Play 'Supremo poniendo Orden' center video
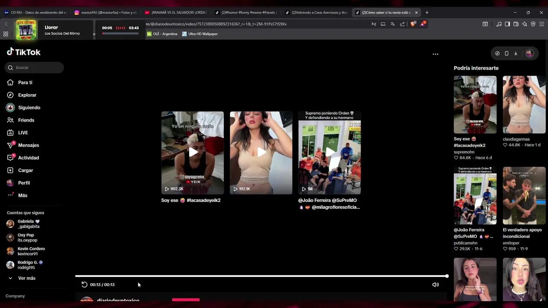The width and height of the screenshot is (548, 308). 330,153
